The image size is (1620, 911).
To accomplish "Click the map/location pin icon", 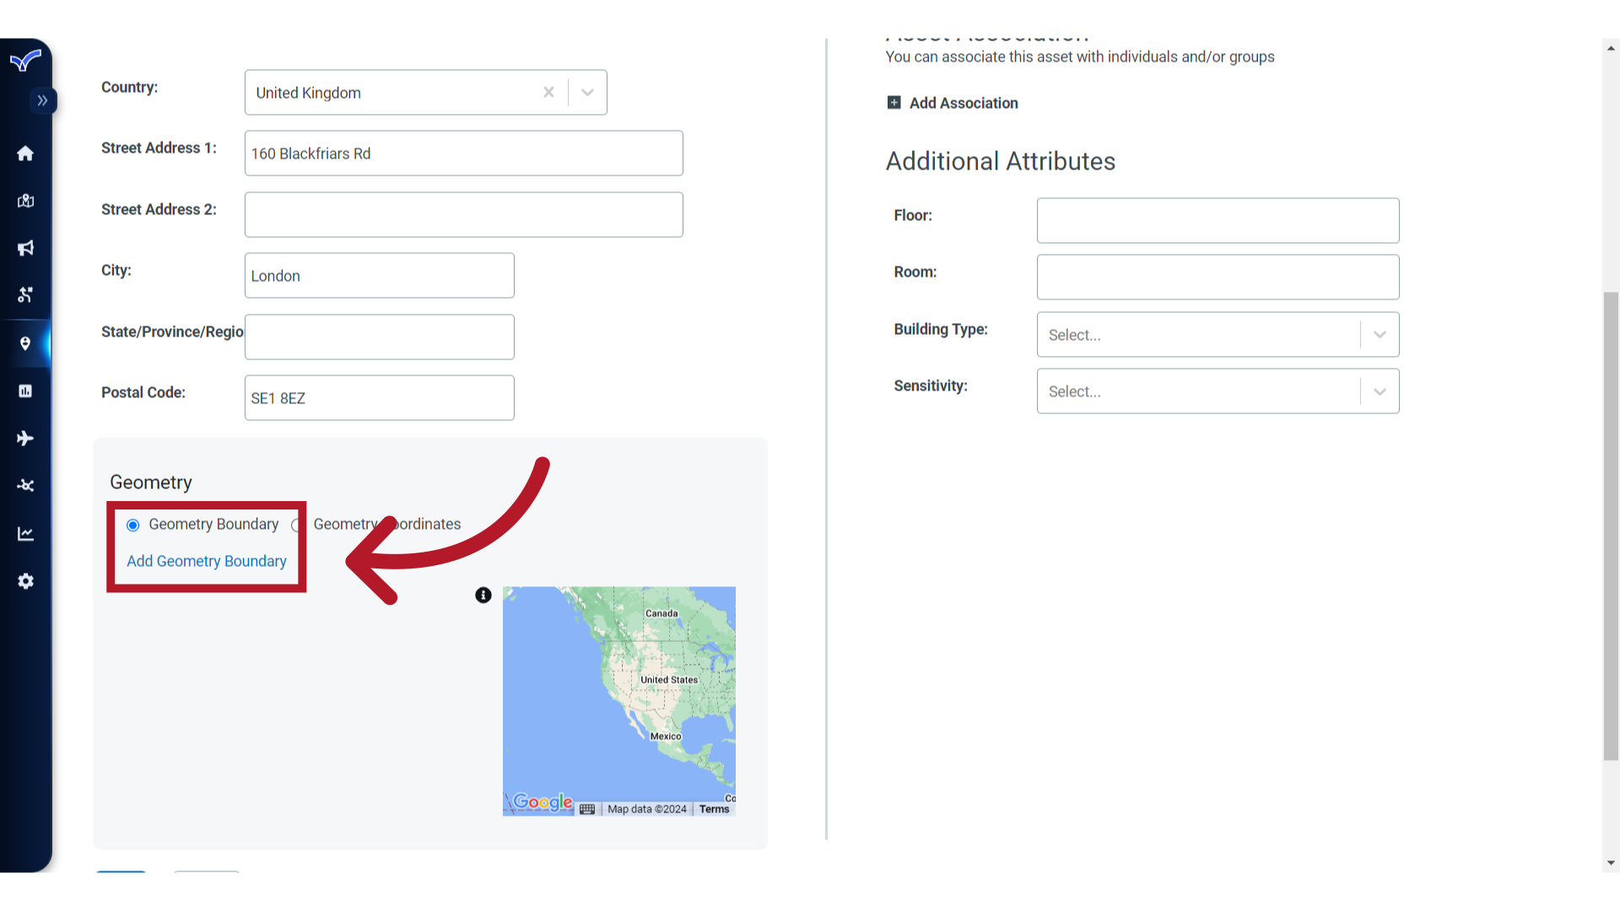I will click(x=25, y=343).
